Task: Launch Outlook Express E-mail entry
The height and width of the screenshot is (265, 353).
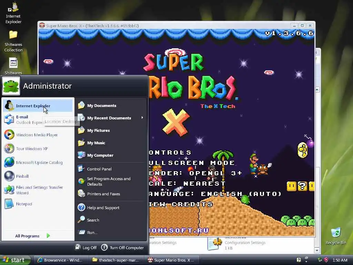Action: pyautogui.click(x=38, y=119)
